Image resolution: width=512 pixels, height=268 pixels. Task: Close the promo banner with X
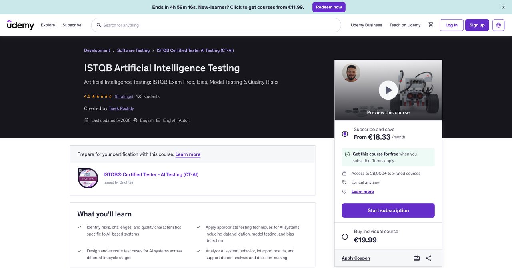[504, 7]
